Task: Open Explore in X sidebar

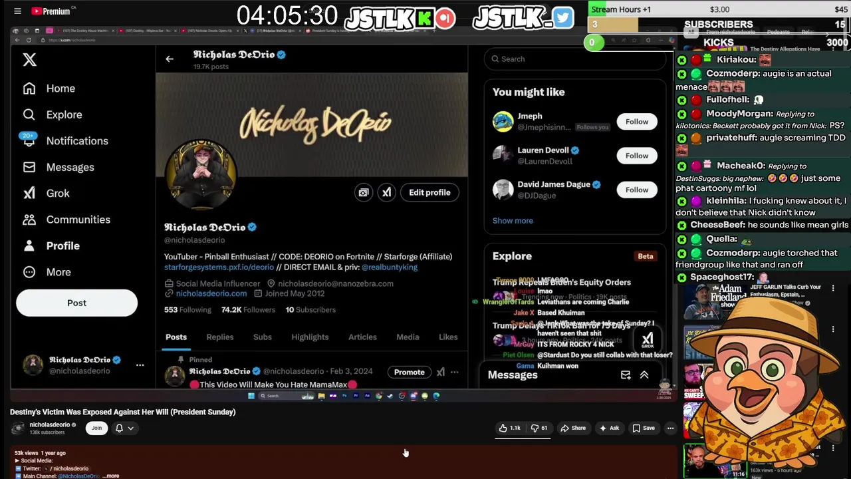Action: coord(52,114)
